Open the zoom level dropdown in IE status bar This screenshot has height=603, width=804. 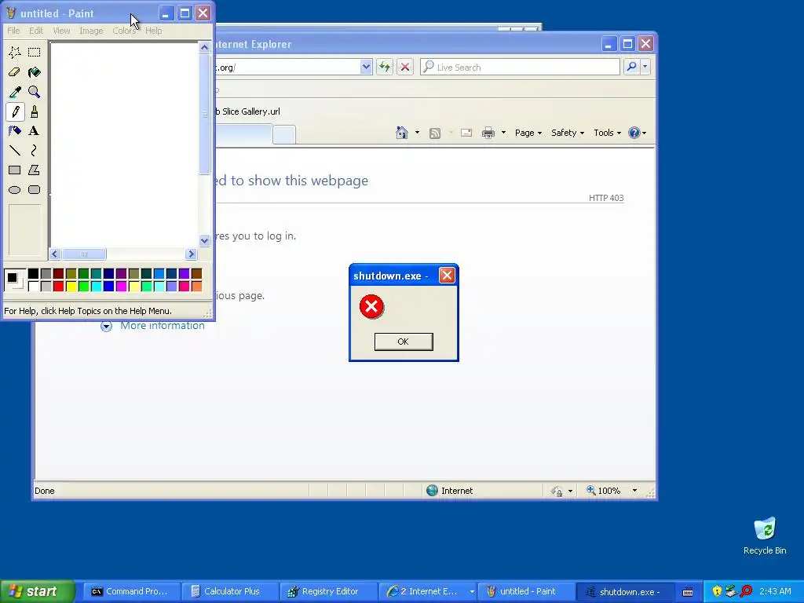[634, 491]
